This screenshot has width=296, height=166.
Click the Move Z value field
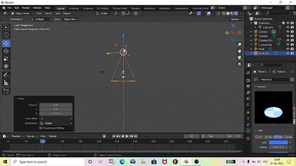click(56, 113)
